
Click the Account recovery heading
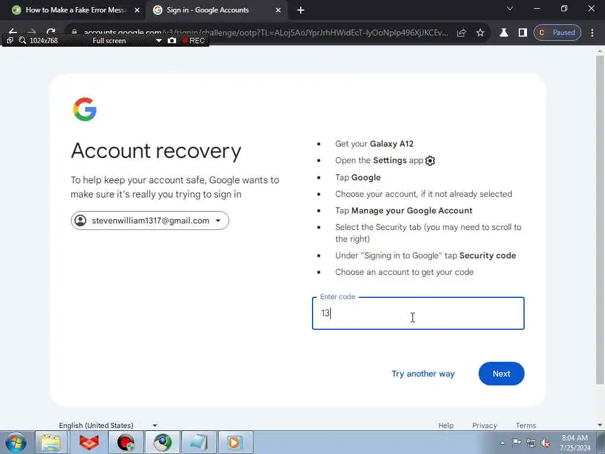click(156, 151)
